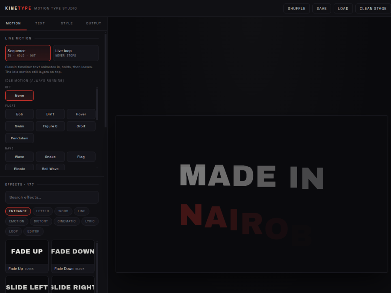Choose the Pendulum idle motion
The width and height of the screenshot is (391, 293).
coord(20,138)
